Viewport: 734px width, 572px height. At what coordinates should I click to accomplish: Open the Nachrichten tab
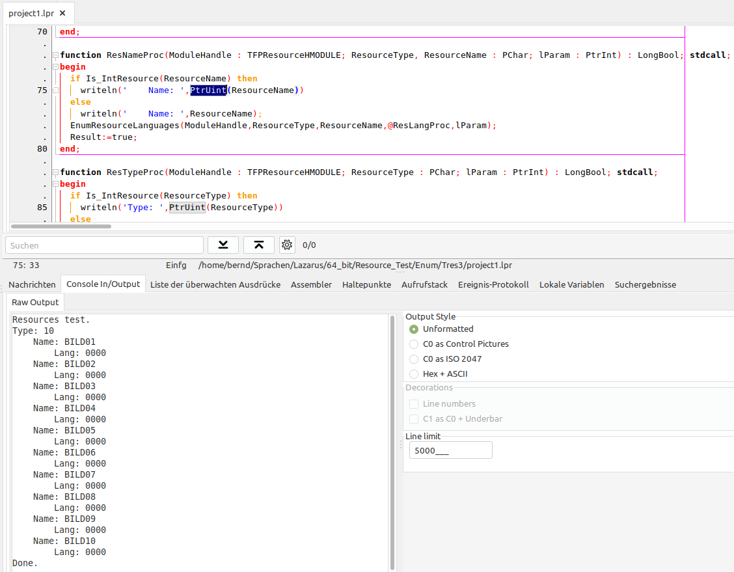click(x=32, y=284)
